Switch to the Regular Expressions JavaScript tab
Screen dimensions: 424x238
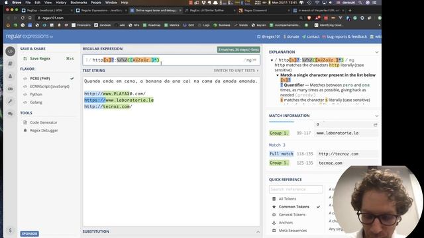(101, 11)
